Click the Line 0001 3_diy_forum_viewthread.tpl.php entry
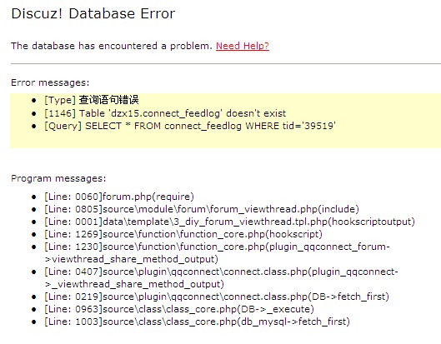 point(229,222)
